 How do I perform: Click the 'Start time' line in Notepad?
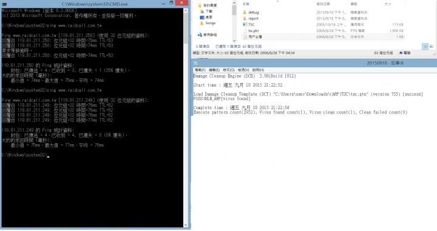[x=238, y=85]
